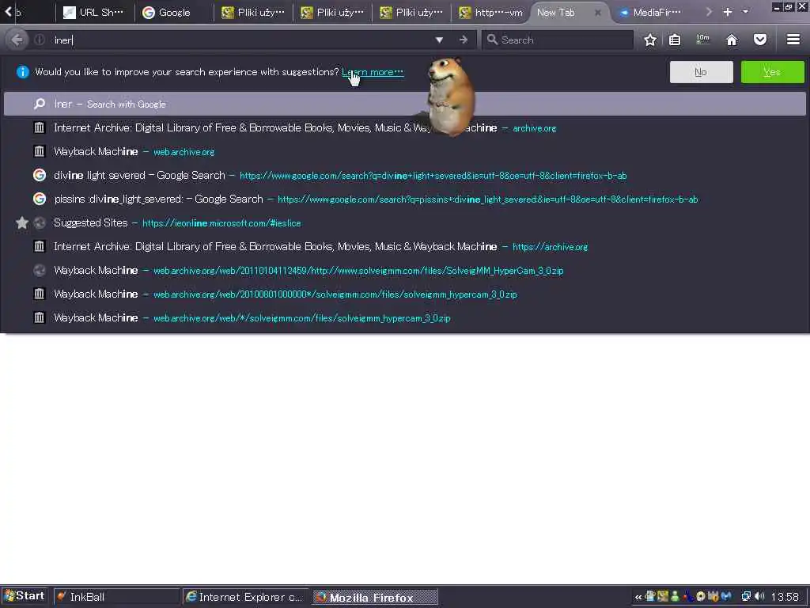Viewport: 810px width, 608px height.
Task: Bookmark this page with the star icon
Action: click(650, 40)
